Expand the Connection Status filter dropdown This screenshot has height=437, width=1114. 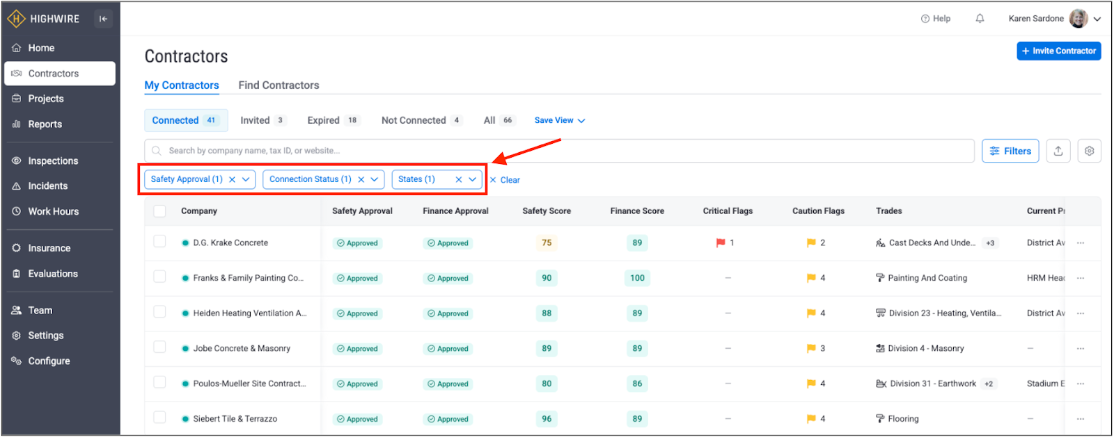(375, 179)
